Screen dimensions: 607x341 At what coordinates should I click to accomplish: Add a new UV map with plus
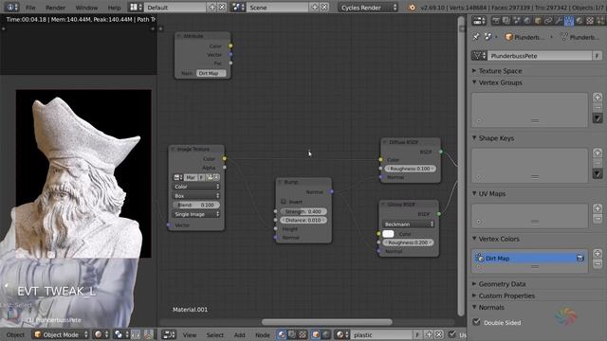coord(598,208)
